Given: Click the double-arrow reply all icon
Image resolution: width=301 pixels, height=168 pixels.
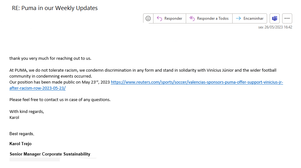Looking at the screenshot, I should point(192,18).
